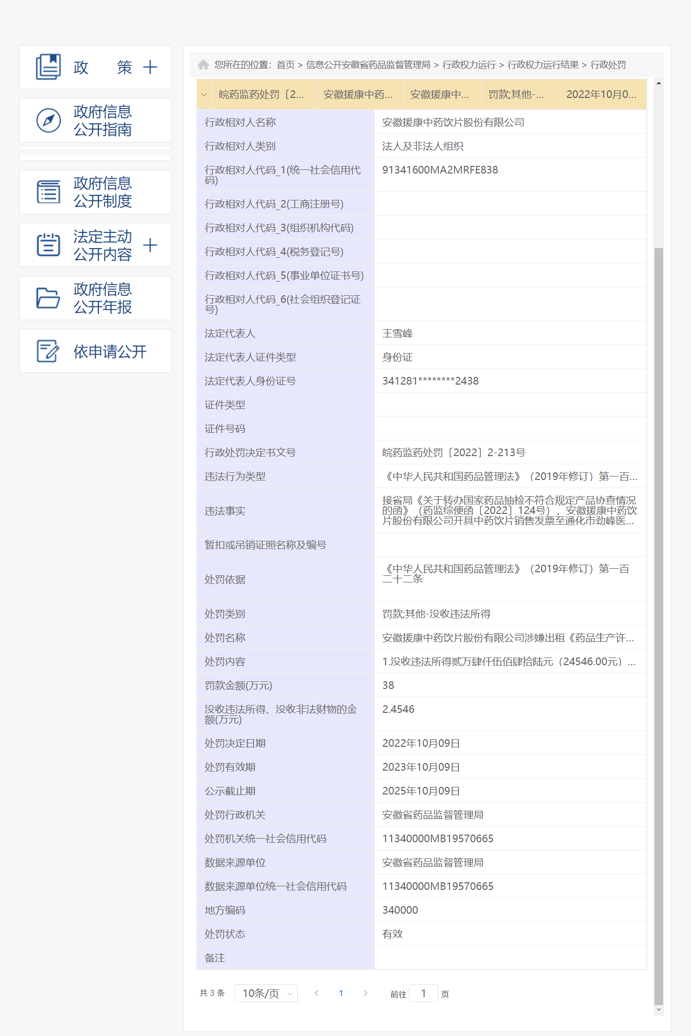
Task: Click 处罚内容 value text
Action: click(x=509, y=662)
